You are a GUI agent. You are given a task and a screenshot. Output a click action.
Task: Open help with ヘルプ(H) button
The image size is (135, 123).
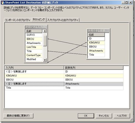(122, 116)
